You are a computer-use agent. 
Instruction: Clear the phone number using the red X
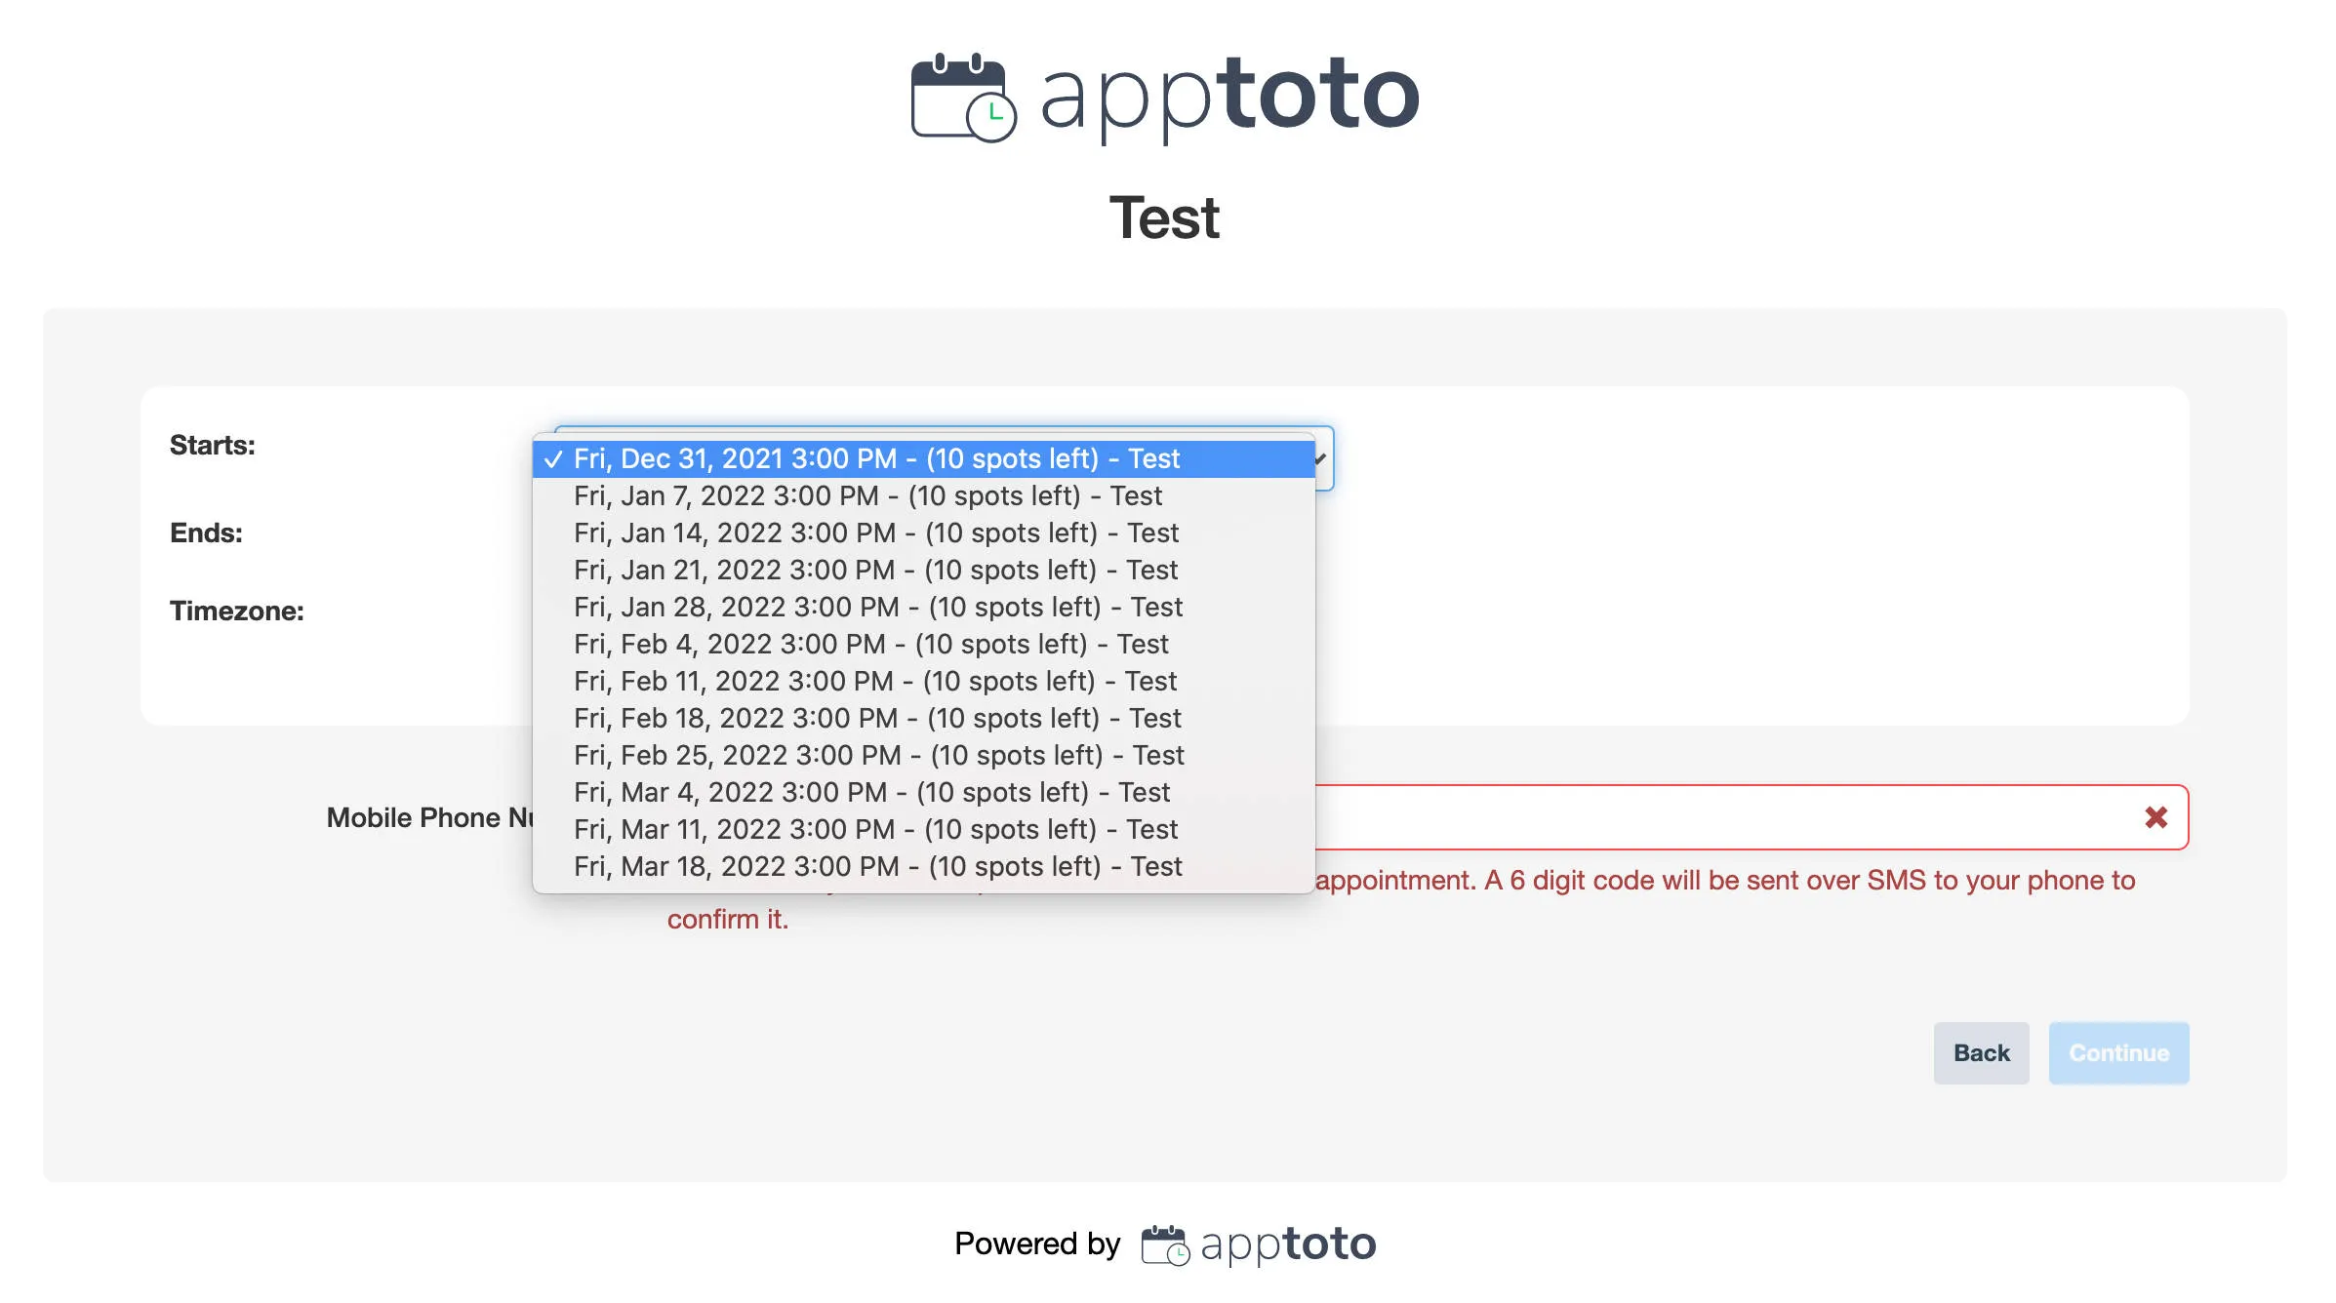click(x=2155, y=817)
